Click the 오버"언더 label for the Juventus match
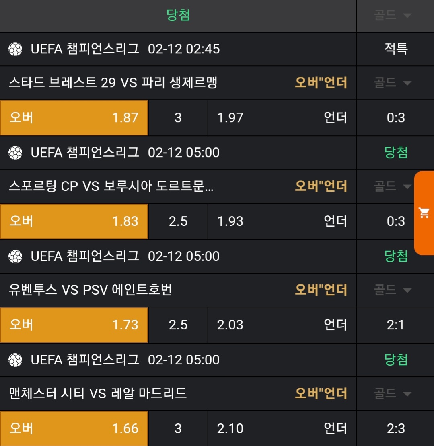Image resolution: width=434 pixels, height=446 pixels. (x=321, y=290)
